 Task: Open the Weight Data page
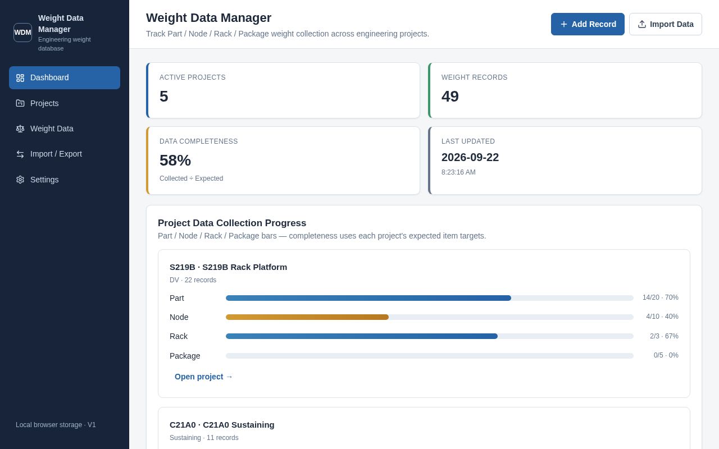[x=65, y=129]
